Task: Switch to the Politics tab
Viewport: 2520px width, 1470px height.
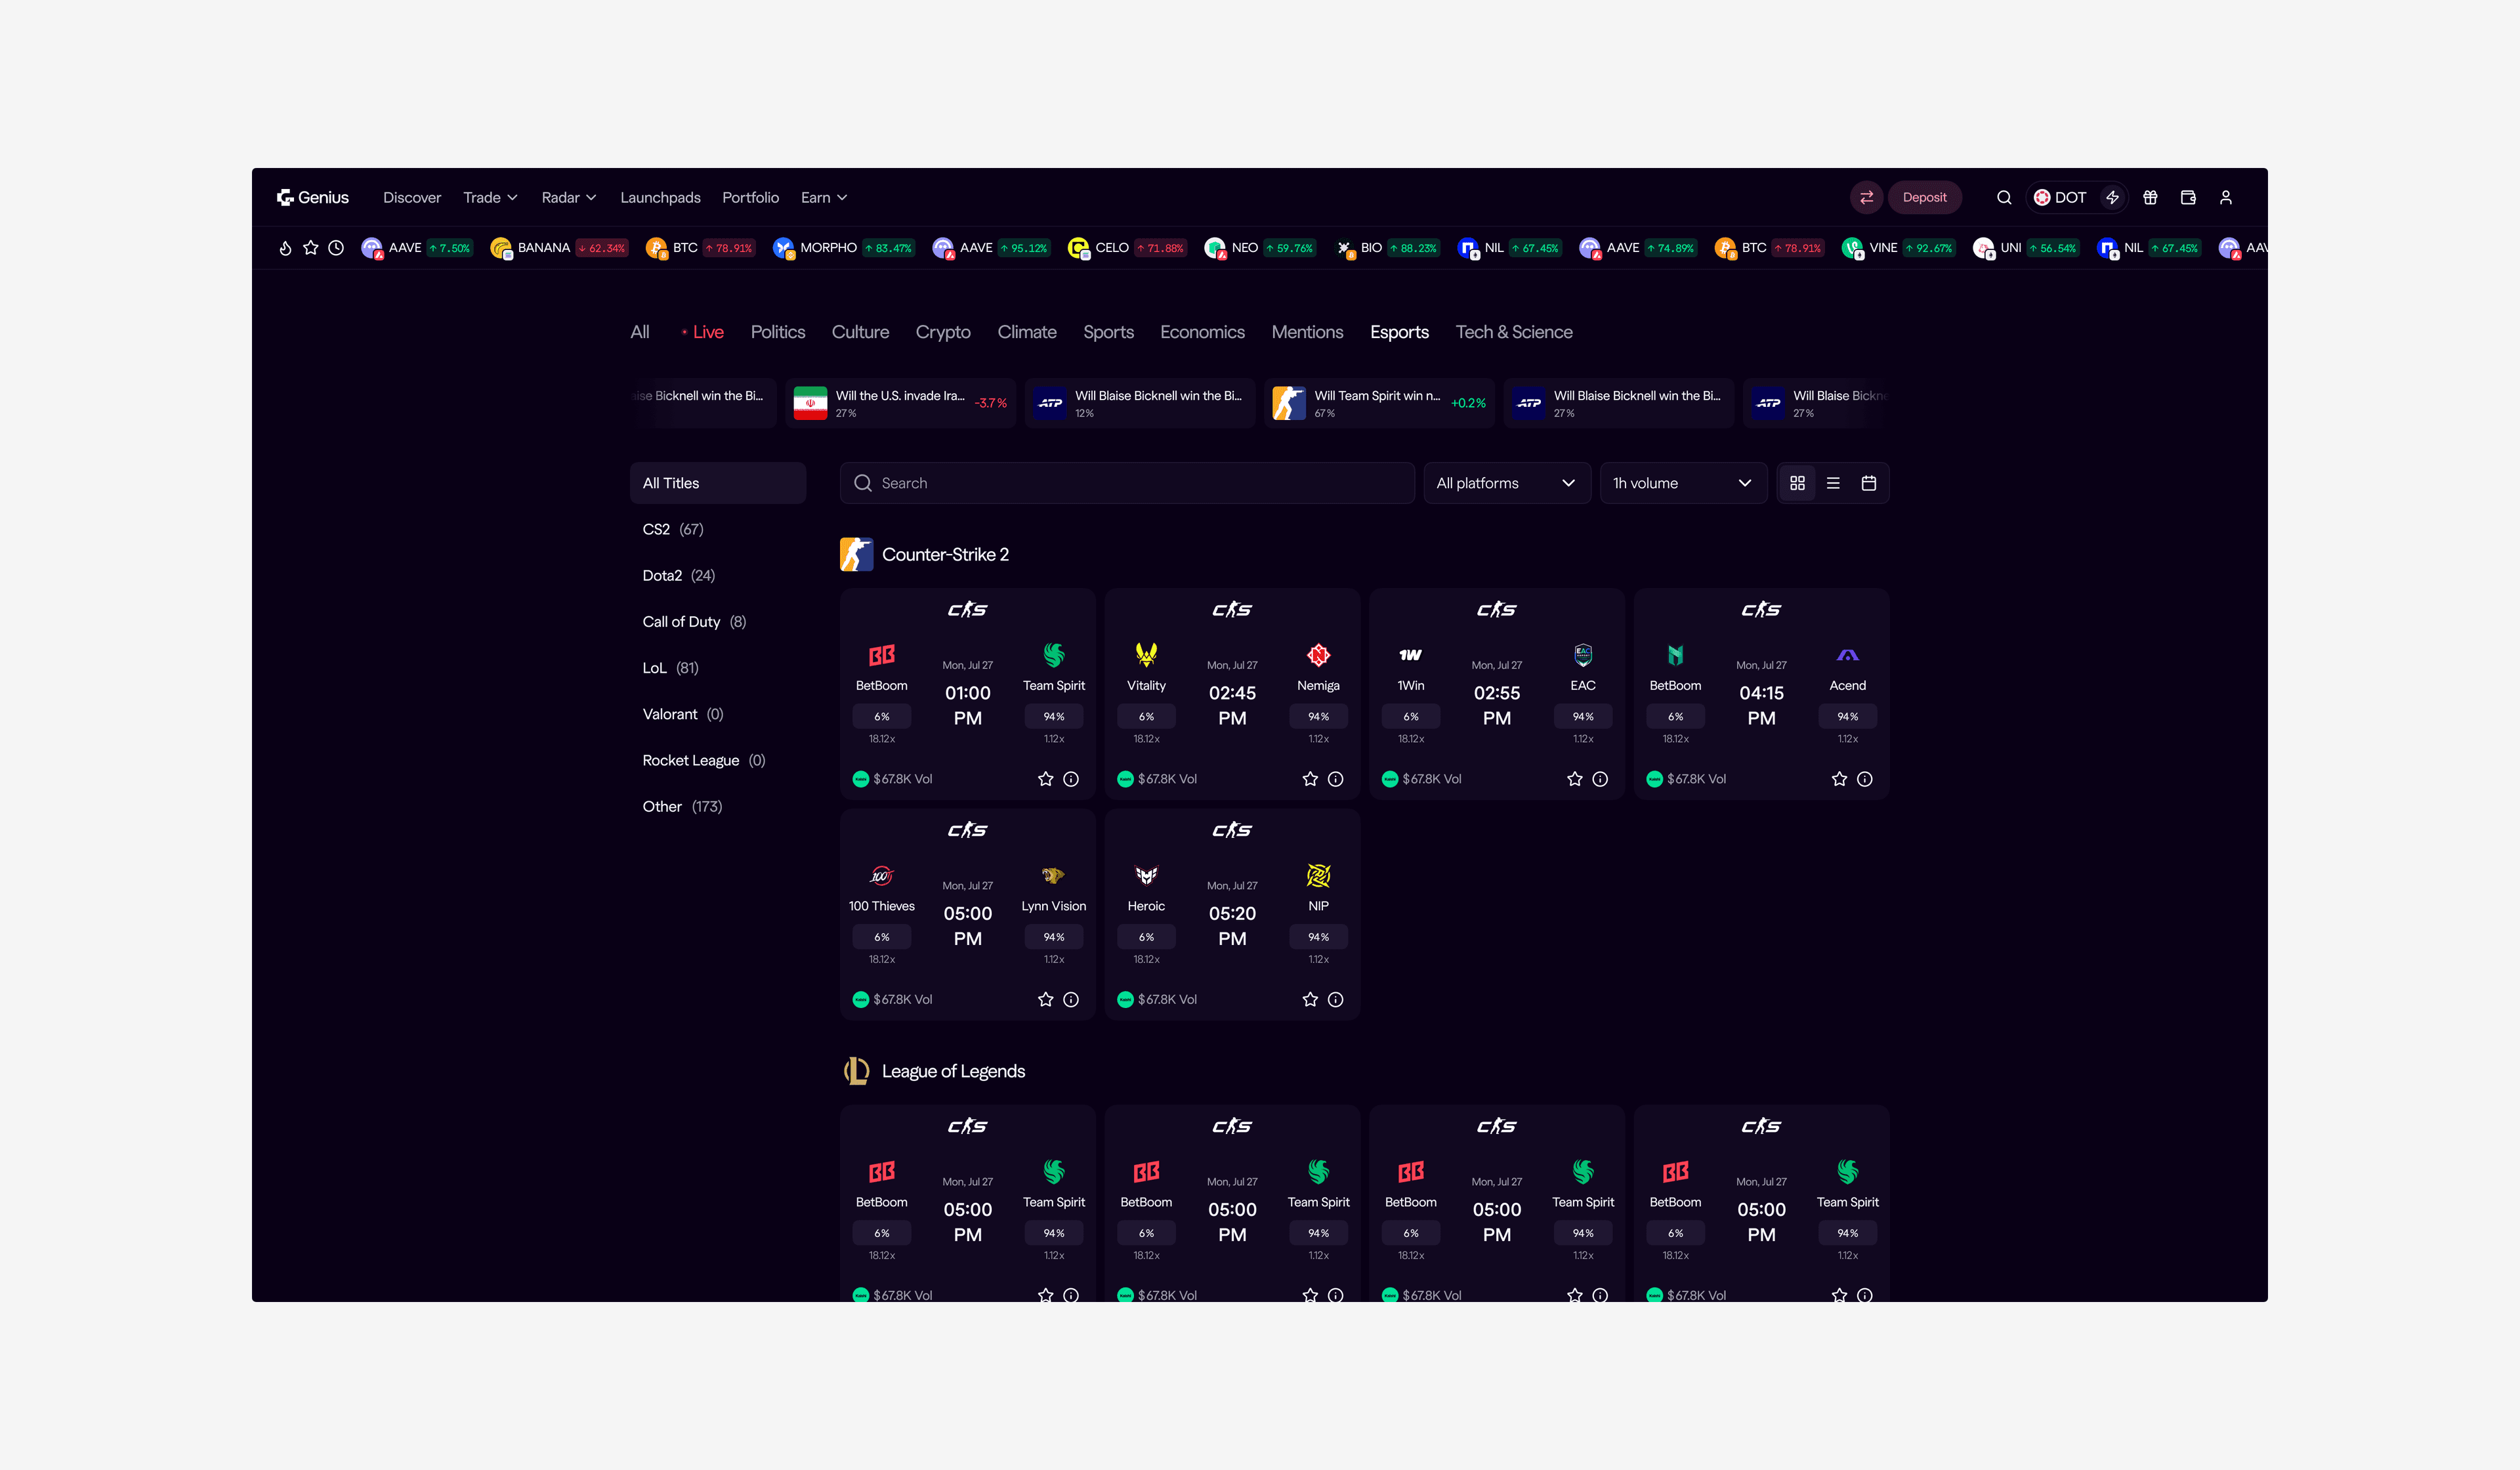Action: [778, 332]
